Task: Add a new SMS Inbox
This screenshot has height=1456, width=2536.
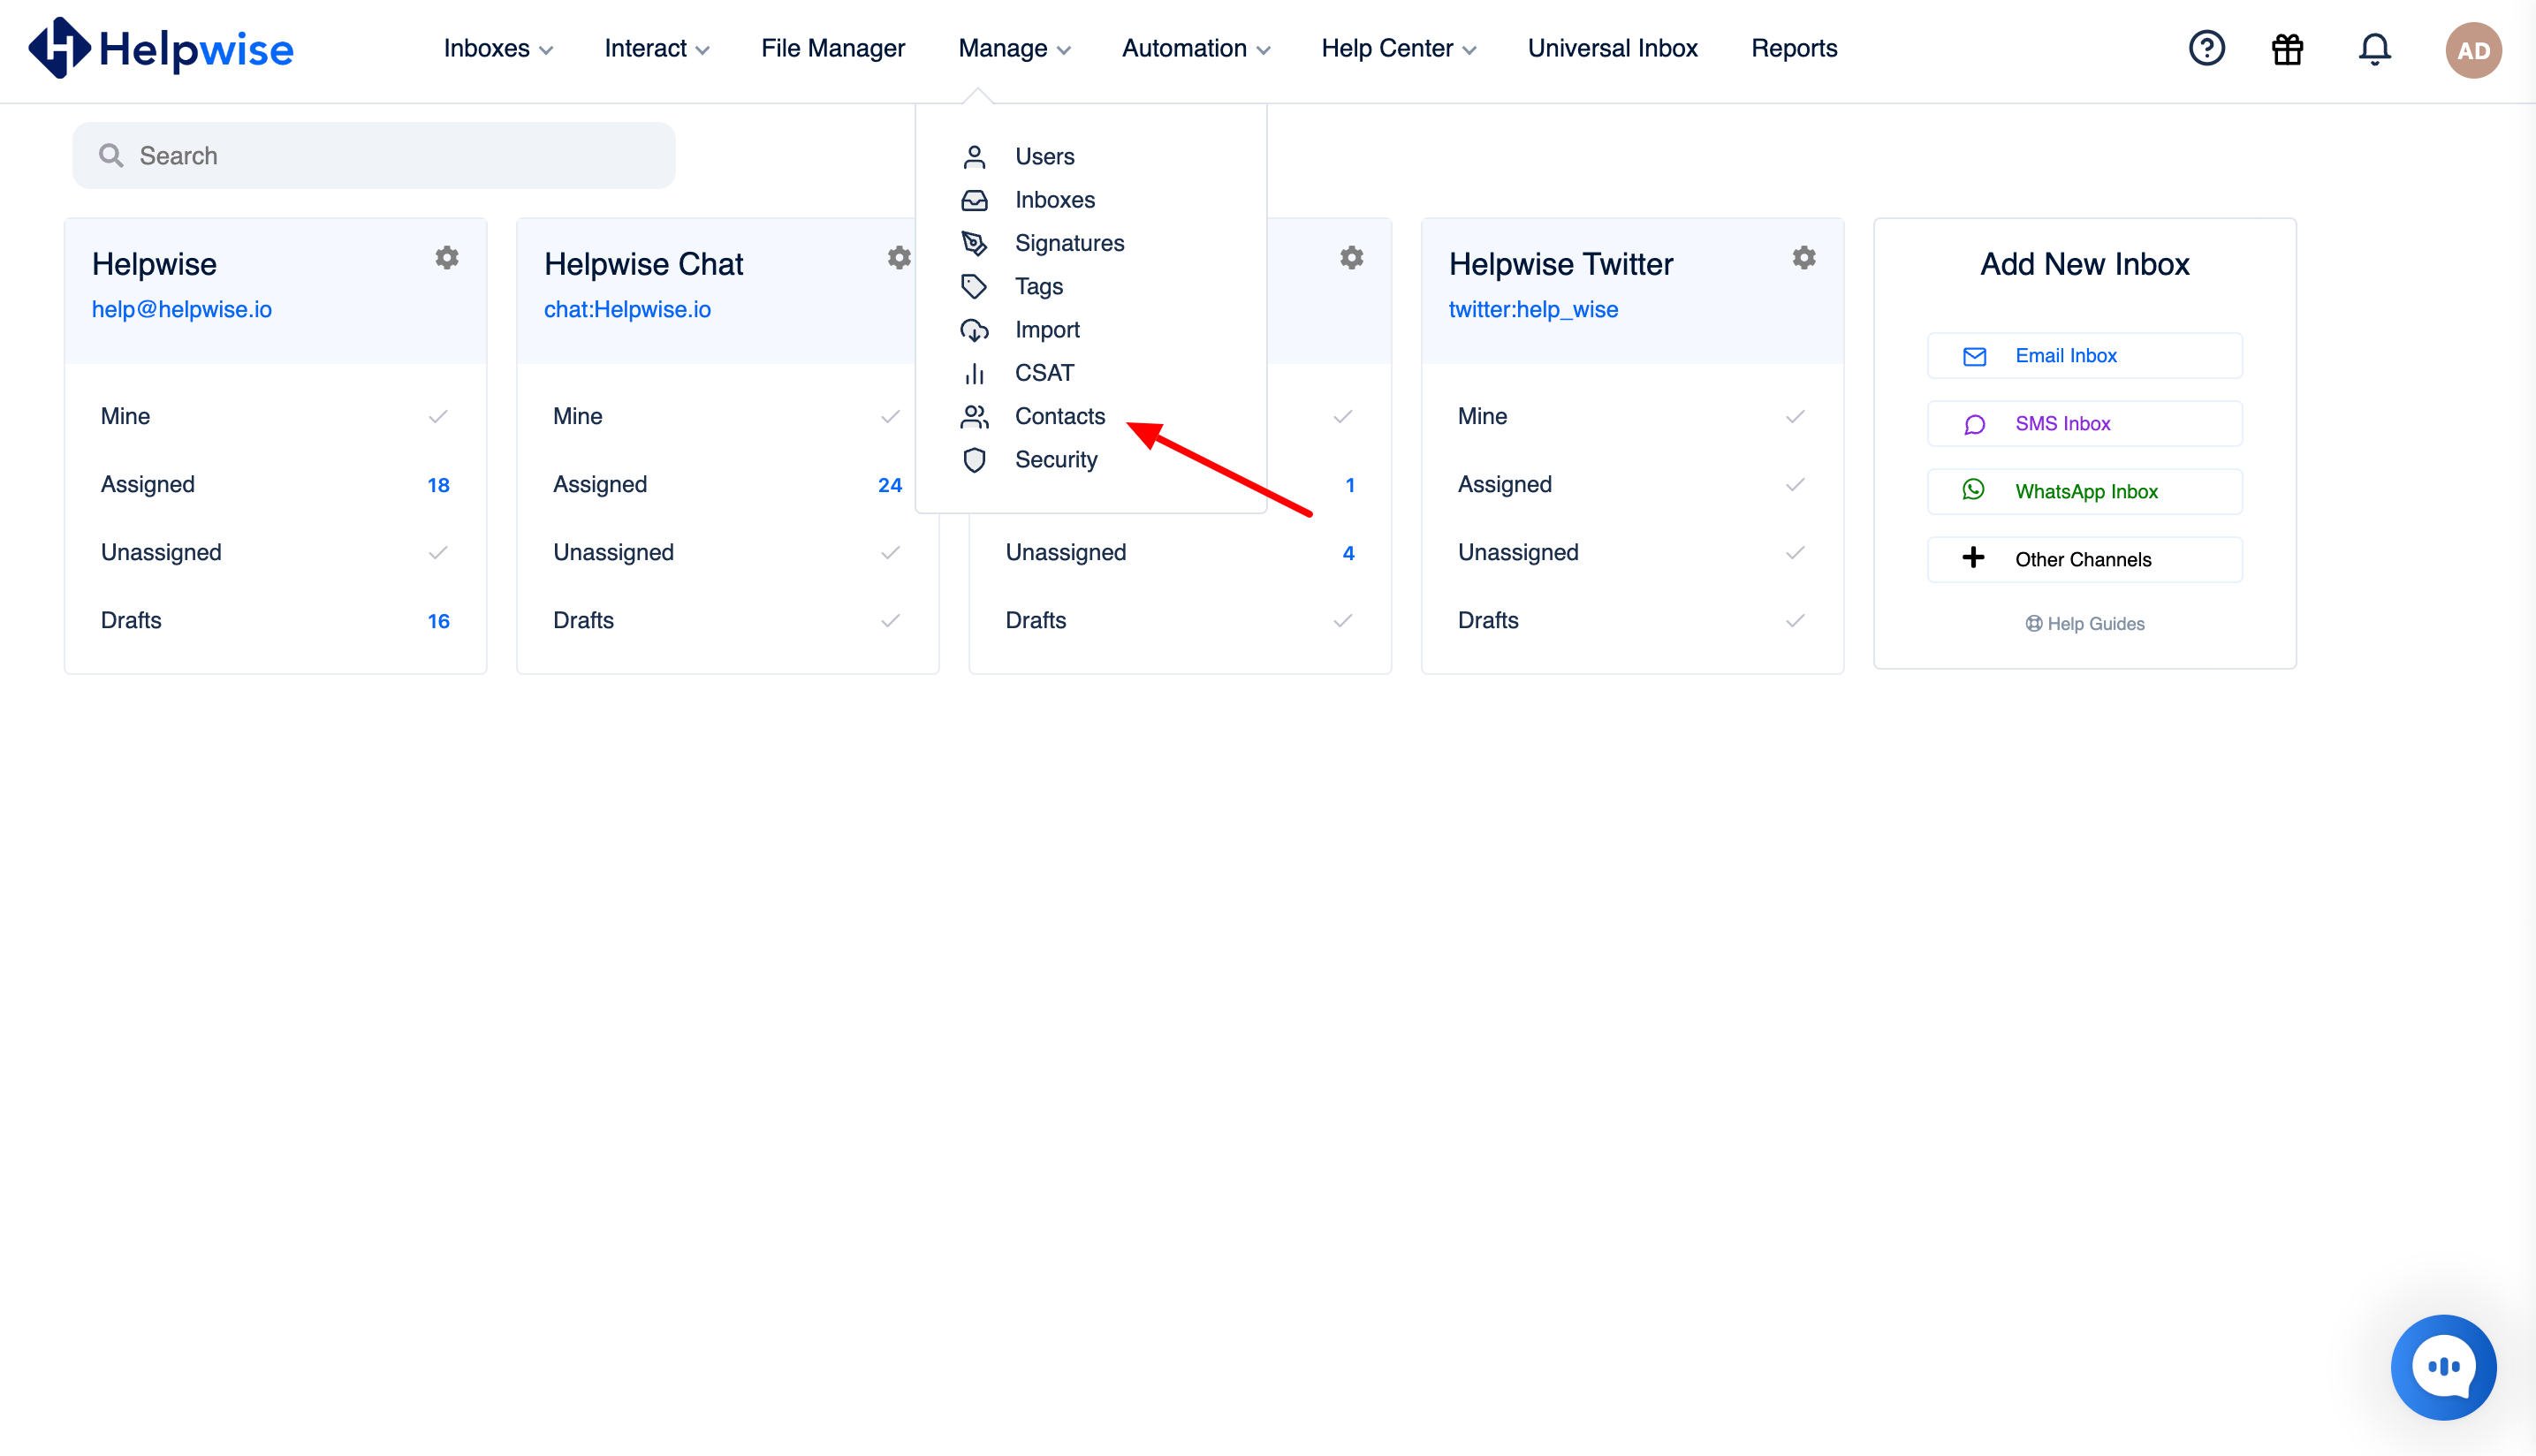Action: 2085,424
